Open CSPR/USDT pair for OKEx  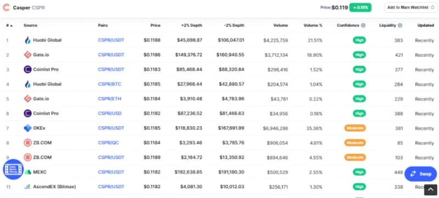click(111, 128)
